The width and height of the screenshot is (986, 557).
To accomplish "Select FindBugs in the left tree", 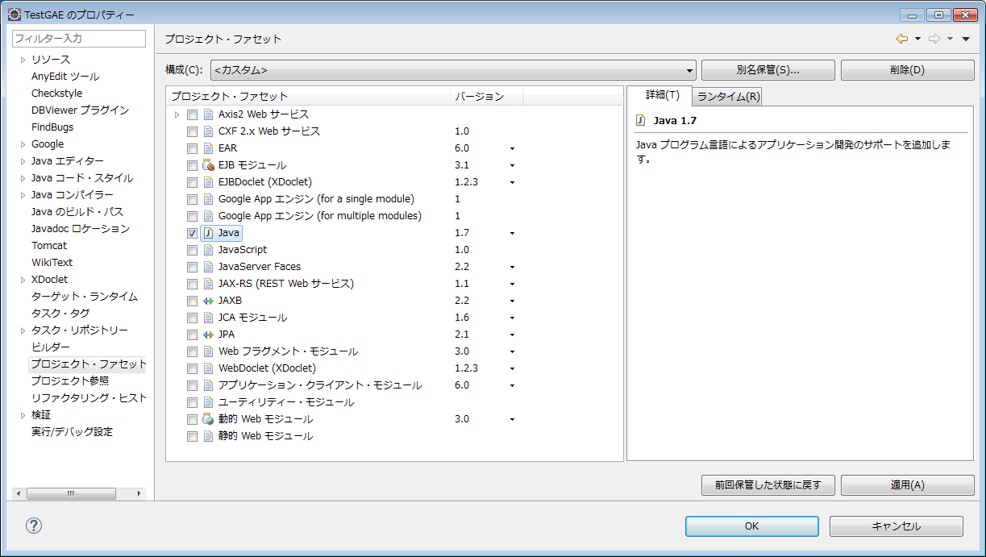I will point(52,127).
